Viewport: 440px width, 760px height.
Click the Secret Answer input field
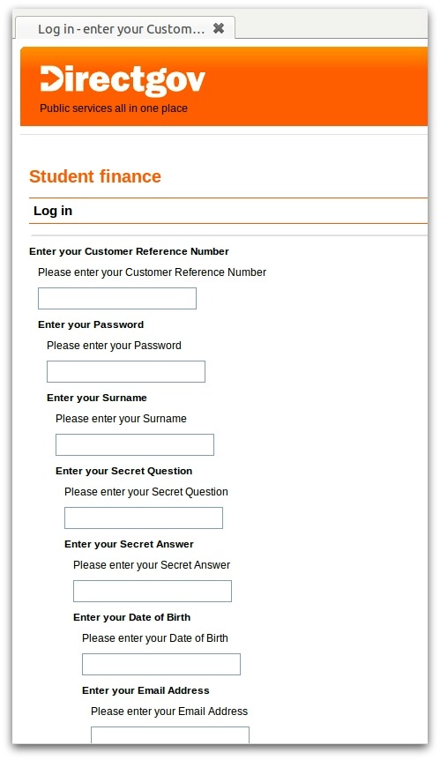coord(153,592)
